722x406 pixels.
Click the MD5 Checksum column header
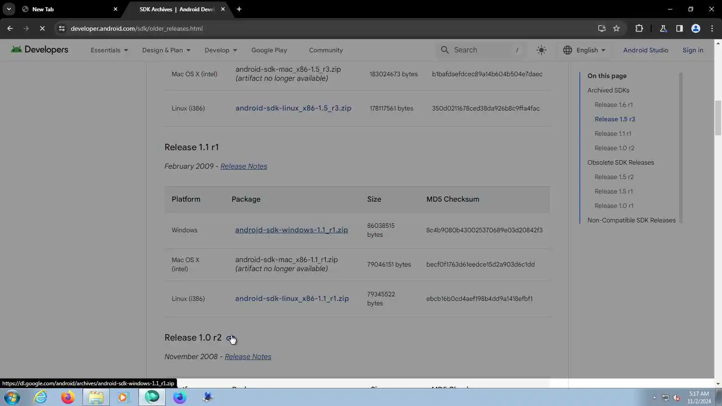click(453, 199)
